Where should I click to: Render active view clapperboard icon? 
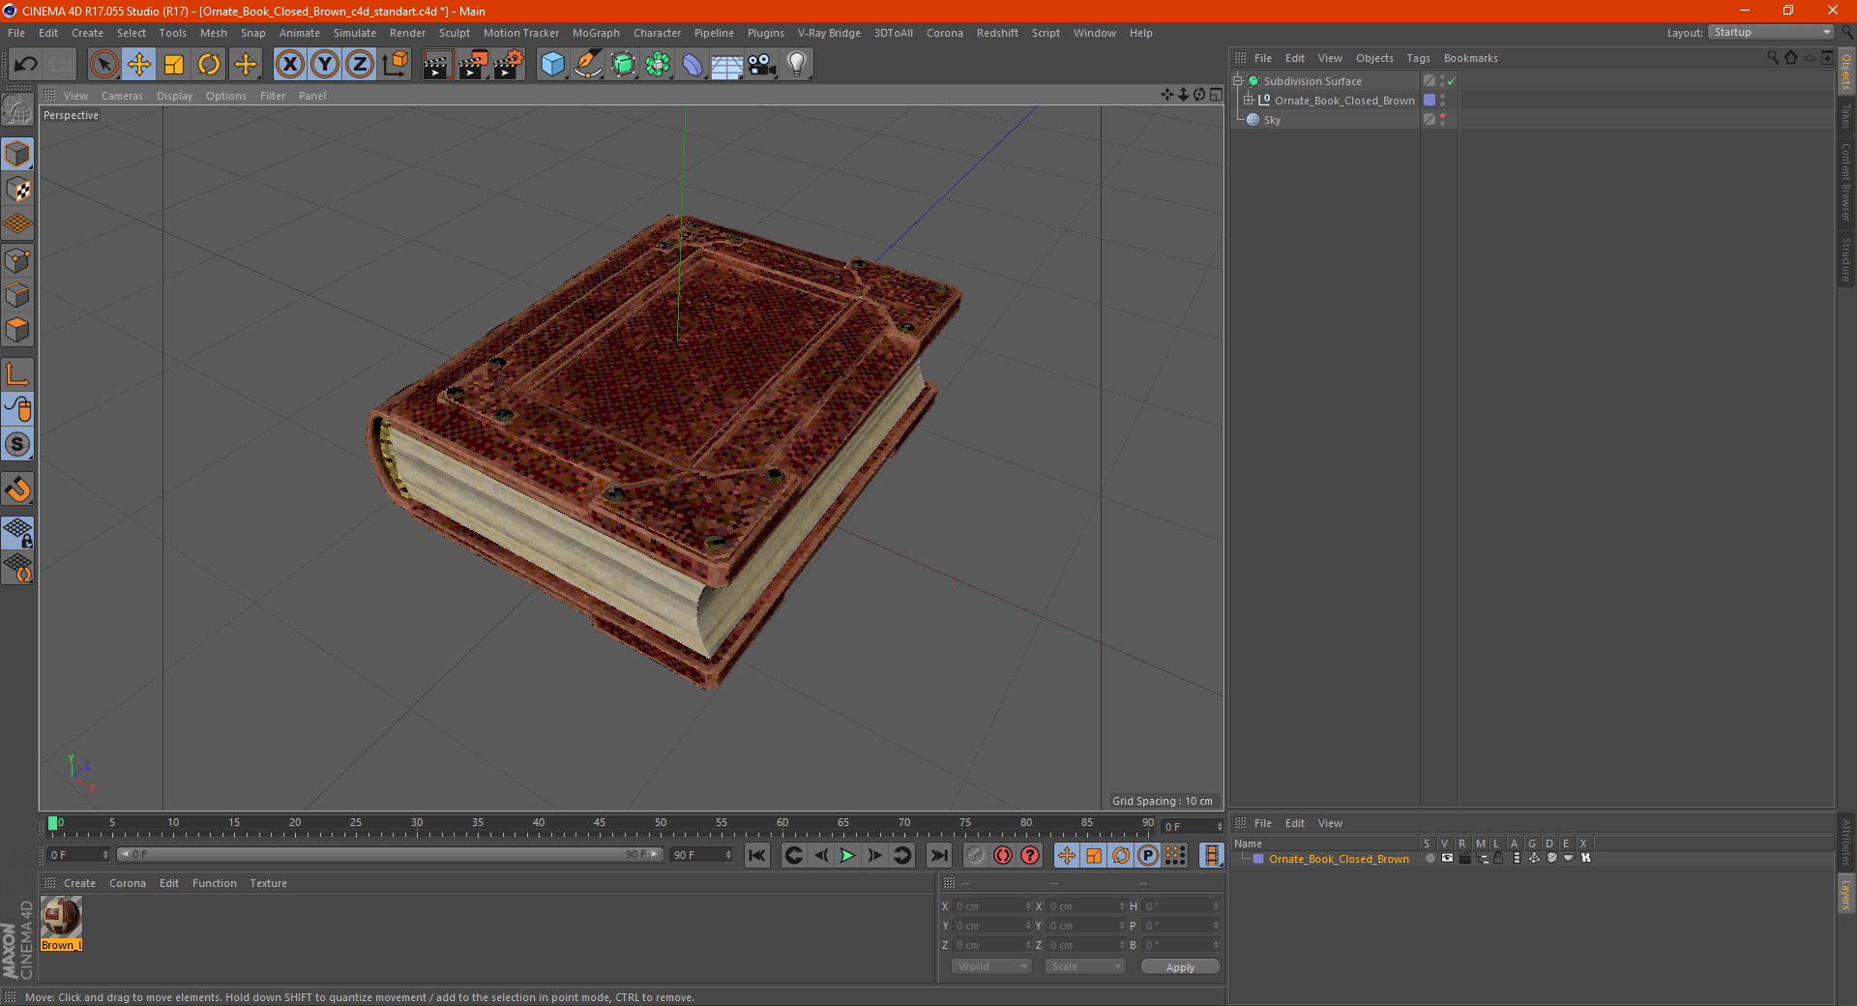click(x=437, y=65)
